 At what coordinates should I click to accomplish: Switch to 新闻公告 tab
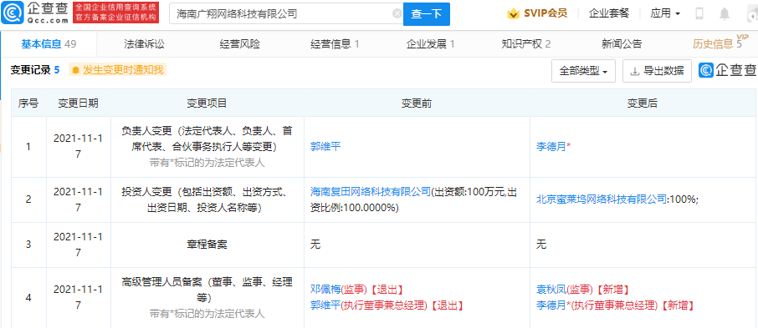pos(622,44)
